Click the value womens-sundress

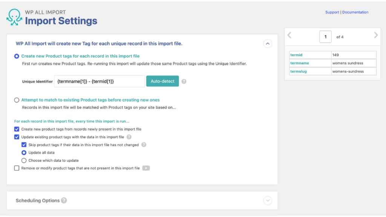(348, 71)
